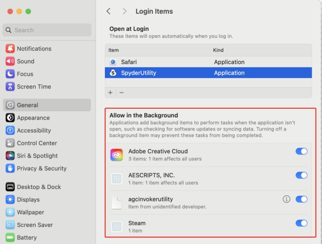Click the Desktop & Dock icon
Viewport: 322px width, 244px height.
(10, 187)
